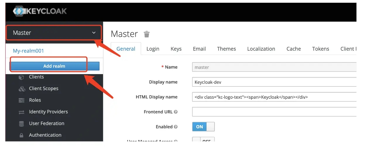Open the Email tab
The width and height of the screenshot is (367, 150).
pyautogui.click(x=199, y=49)
